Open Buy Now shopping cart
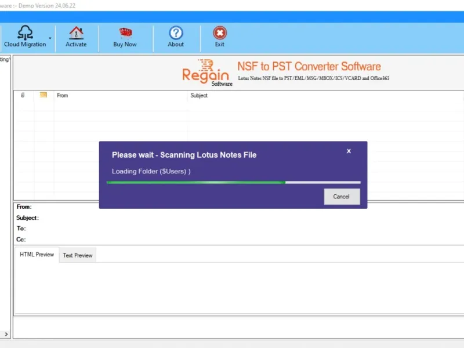Viewport: 464px width, 348px height. pyautogui.click(x=125, y=37)
